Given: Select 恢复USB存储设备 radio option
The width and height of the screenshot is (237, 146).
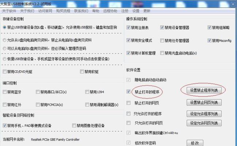Looking at the screenshot, I should coord(4,59).
